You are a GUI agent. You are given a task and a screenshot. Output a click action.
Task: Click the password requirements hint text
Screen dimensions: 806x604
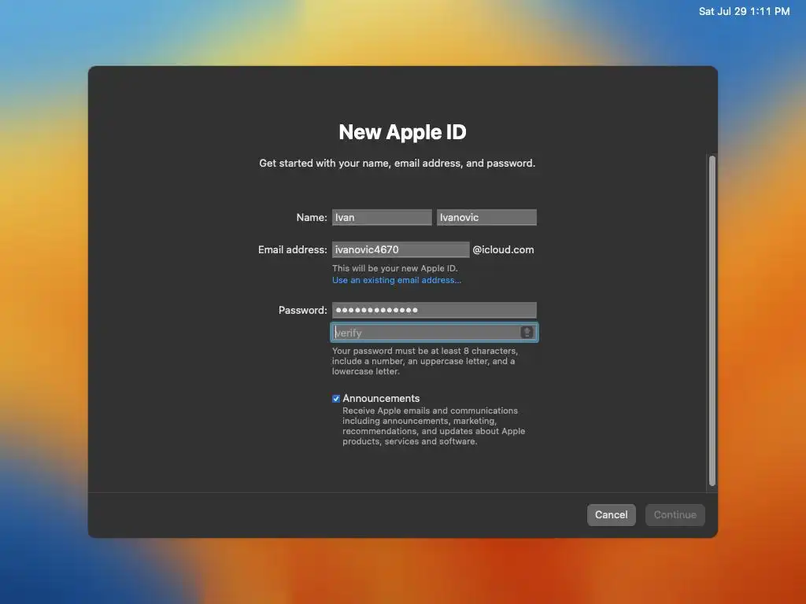click(x=424, y=361)
